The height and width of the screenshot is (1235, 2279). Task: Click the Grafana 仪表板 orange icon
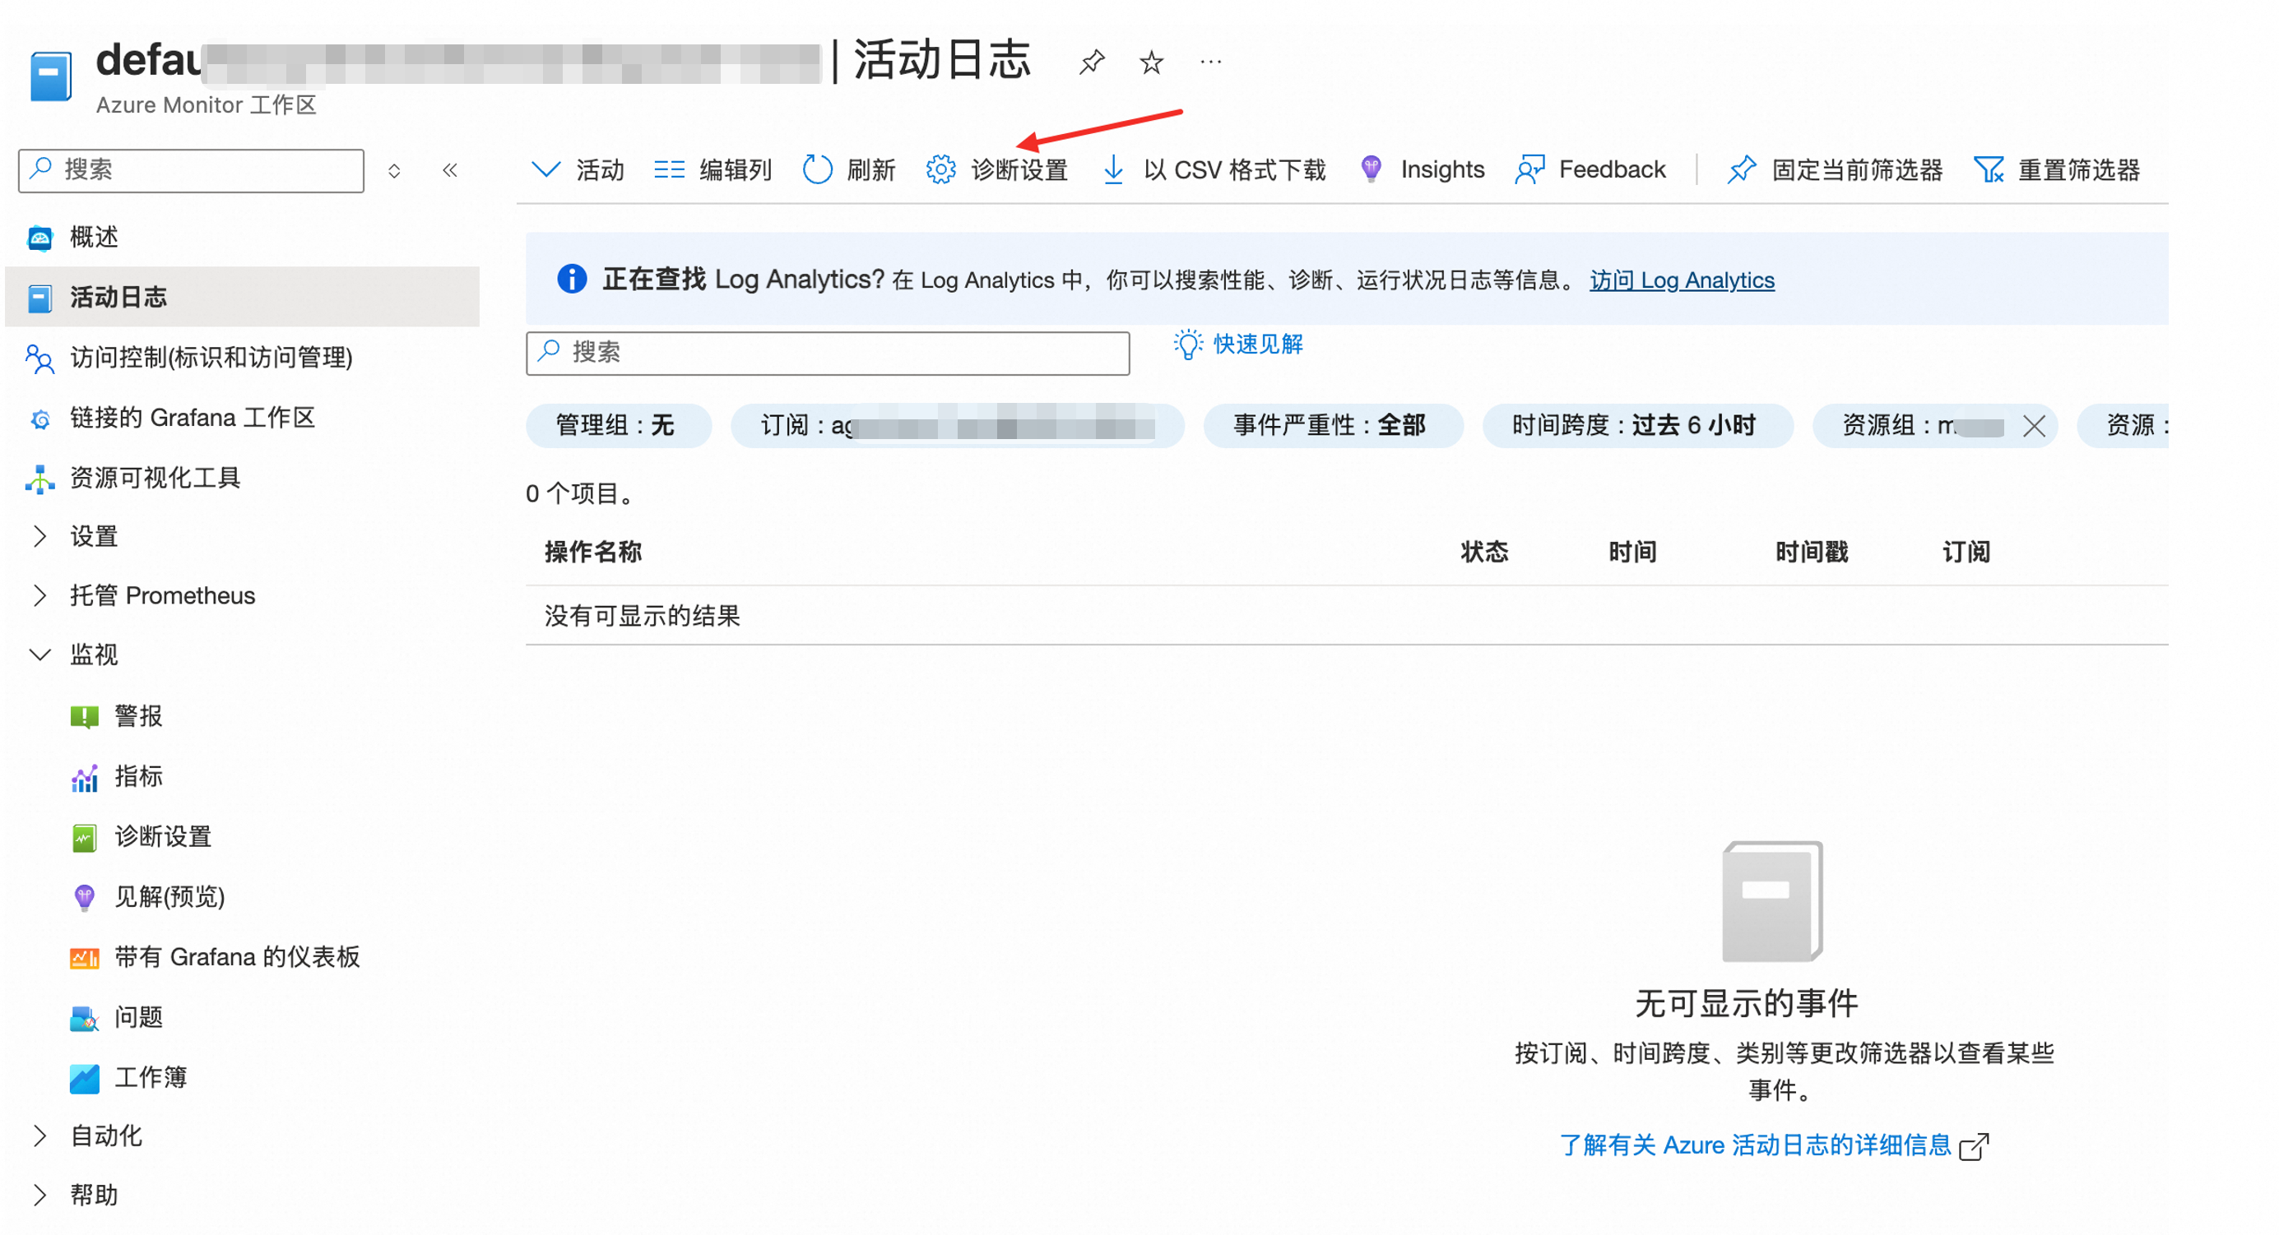click(x=84, y=956)
